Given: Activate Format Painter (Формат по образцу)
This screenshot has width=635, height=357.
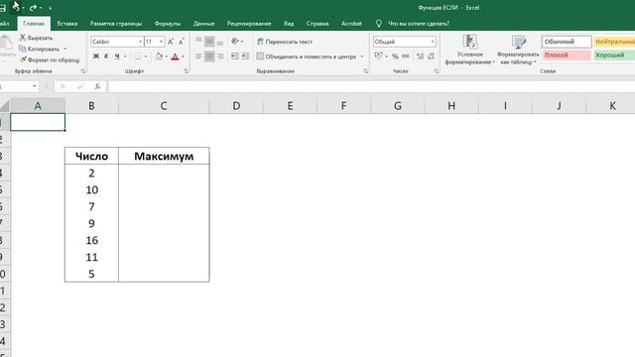Looking at the screenshot, I should click(50, 59).
